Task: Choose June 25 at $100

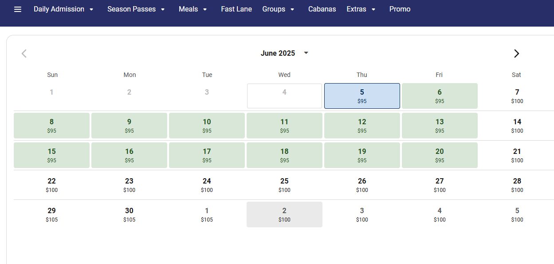Action: click(x=284, y=185)
